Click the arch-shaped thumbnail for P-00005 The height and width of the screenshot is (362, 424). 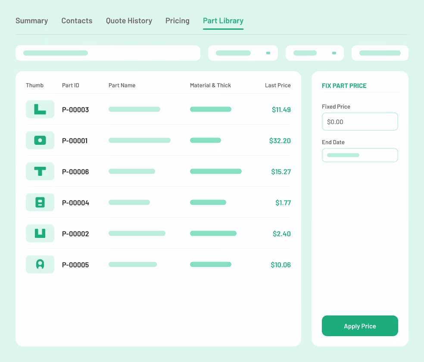pos(40,265)
